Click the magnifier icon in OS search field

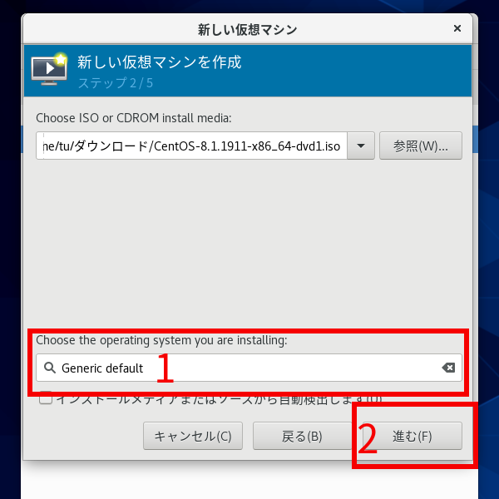(50, 368)
